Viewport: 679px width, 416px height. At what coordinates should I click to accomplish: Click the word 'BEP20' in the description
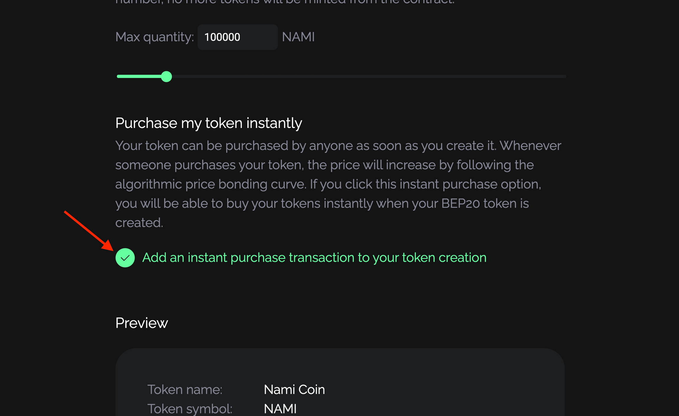(460, 203)
